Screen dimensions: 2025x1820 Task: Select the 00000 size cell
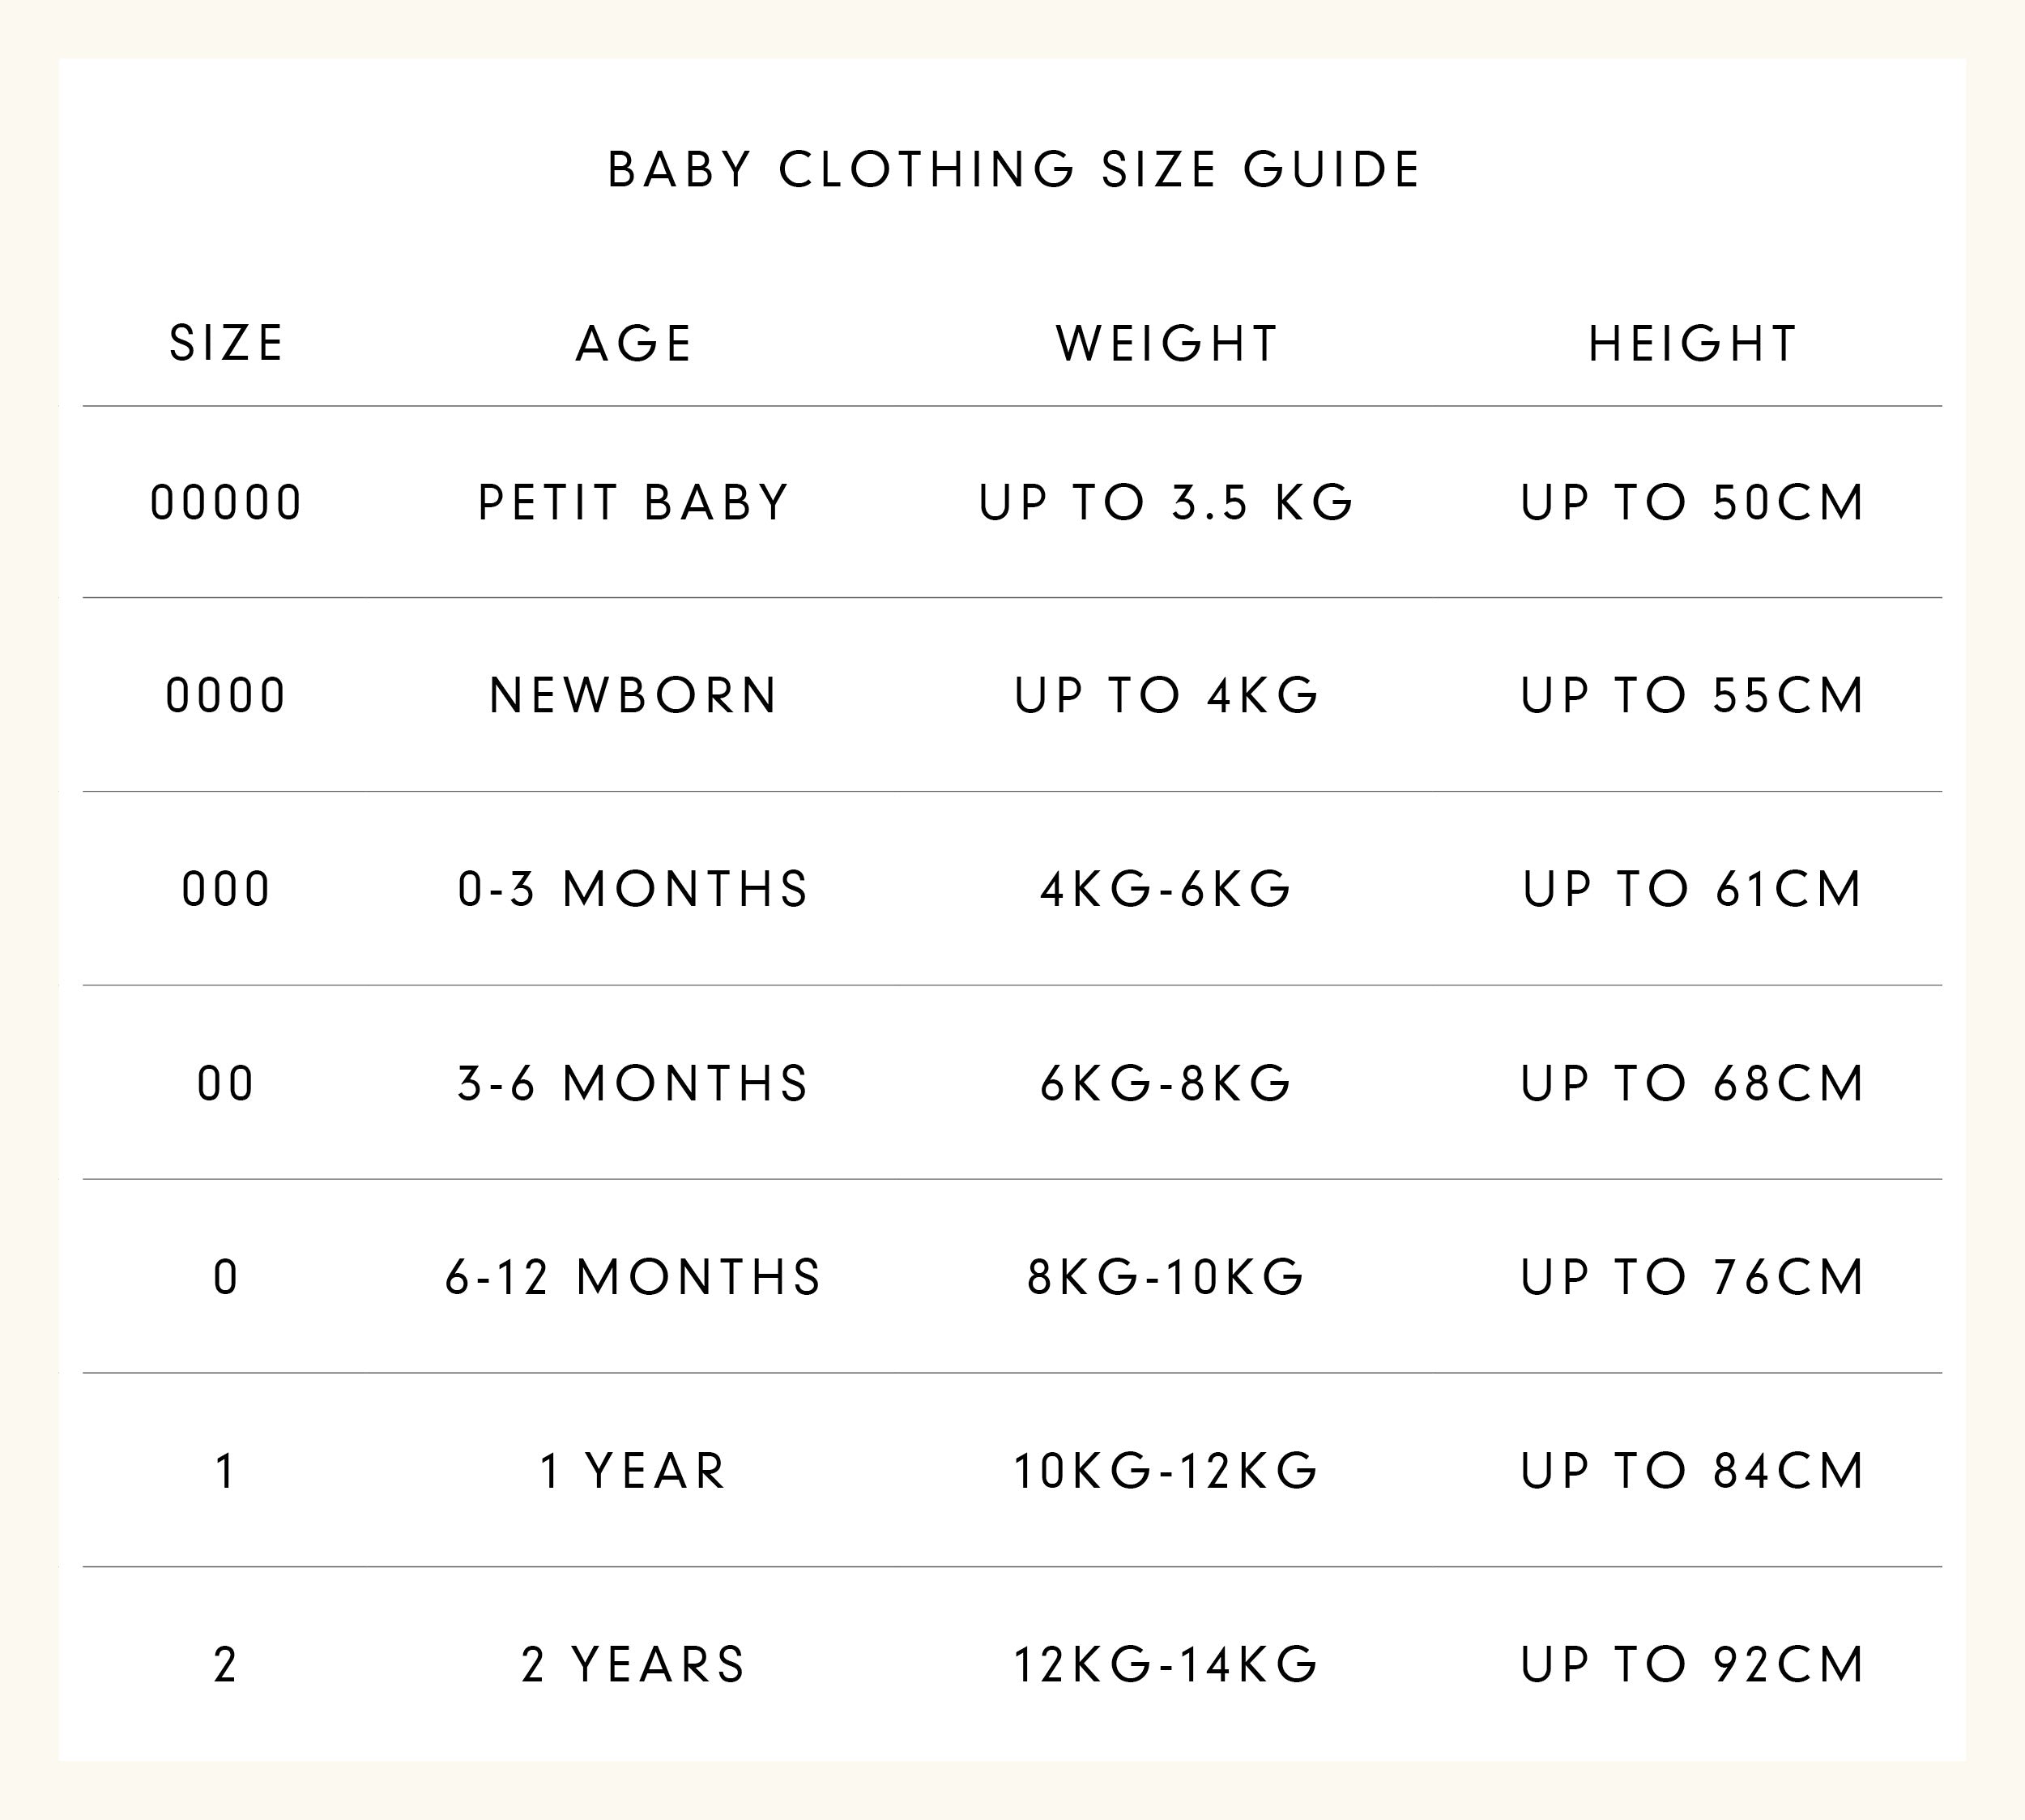(226, 503)
